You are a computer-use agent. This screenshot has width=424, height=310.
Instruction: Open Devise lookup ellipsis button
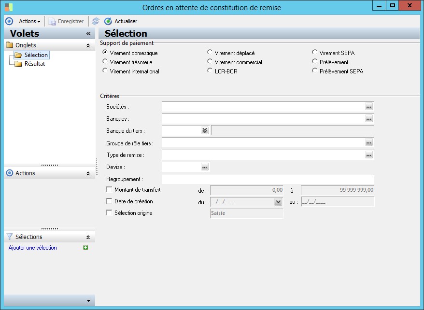205,167
